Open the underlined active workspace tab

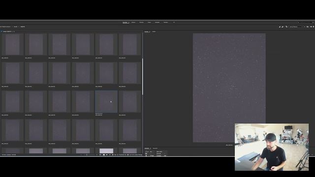(126, 22)
